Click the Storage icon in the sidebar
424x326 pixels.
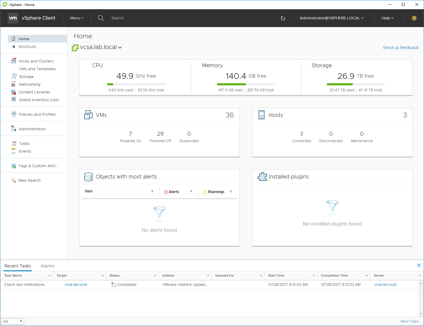coord(14,76)
